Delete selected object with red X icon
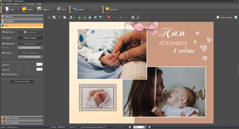 pos(109,17)
